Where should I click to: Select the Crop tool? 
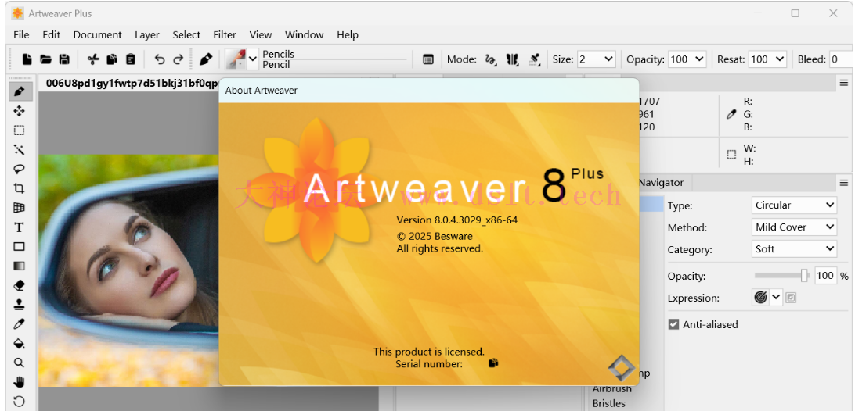(x=19, y=188)
